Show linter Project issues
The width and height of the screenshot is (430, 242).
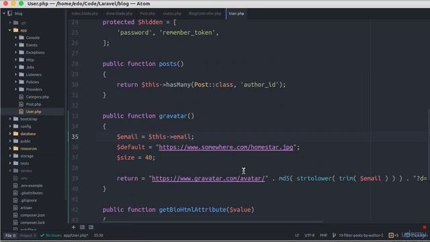28,235
